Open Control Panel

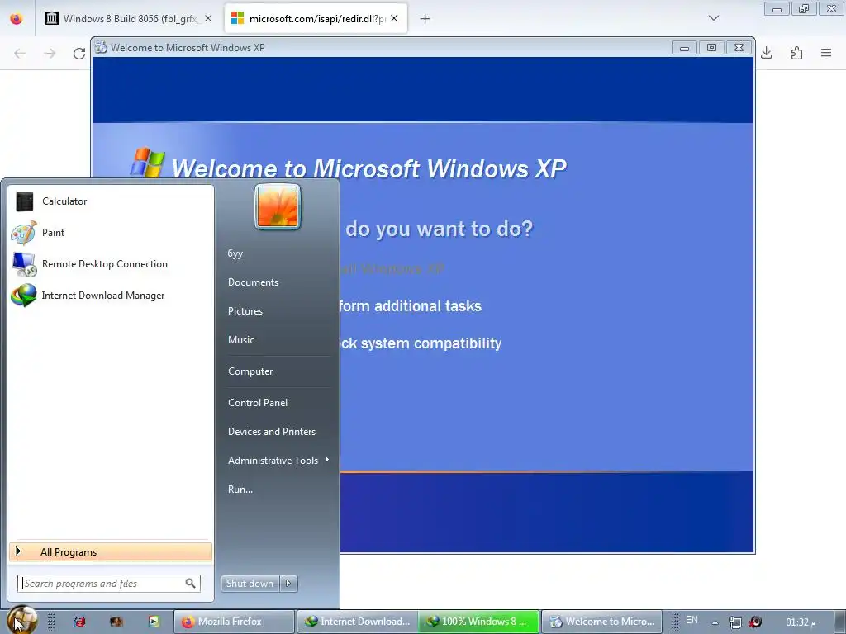click(258, 403)
